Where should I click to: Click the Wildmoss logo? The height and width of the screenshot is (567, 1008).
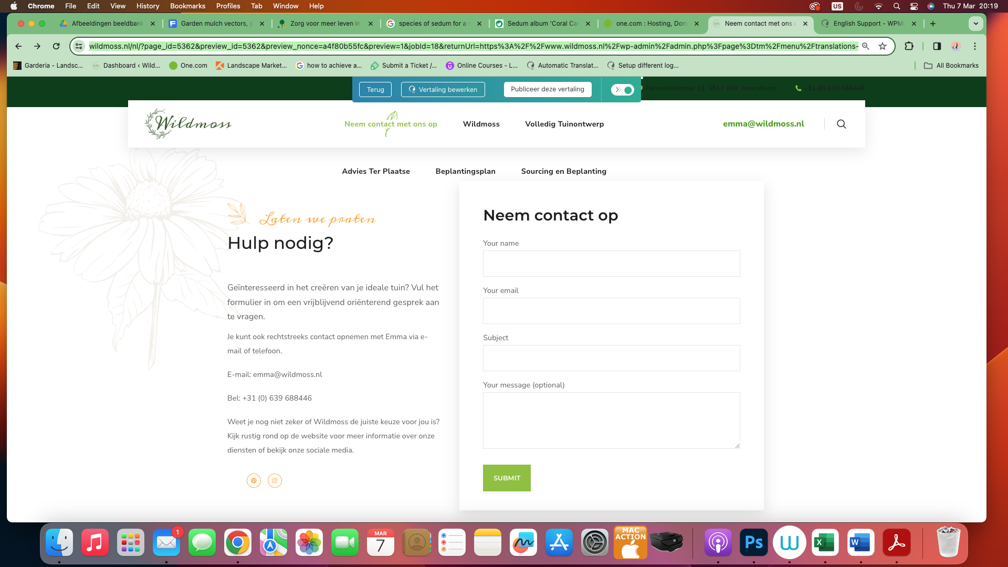[188, 124]
